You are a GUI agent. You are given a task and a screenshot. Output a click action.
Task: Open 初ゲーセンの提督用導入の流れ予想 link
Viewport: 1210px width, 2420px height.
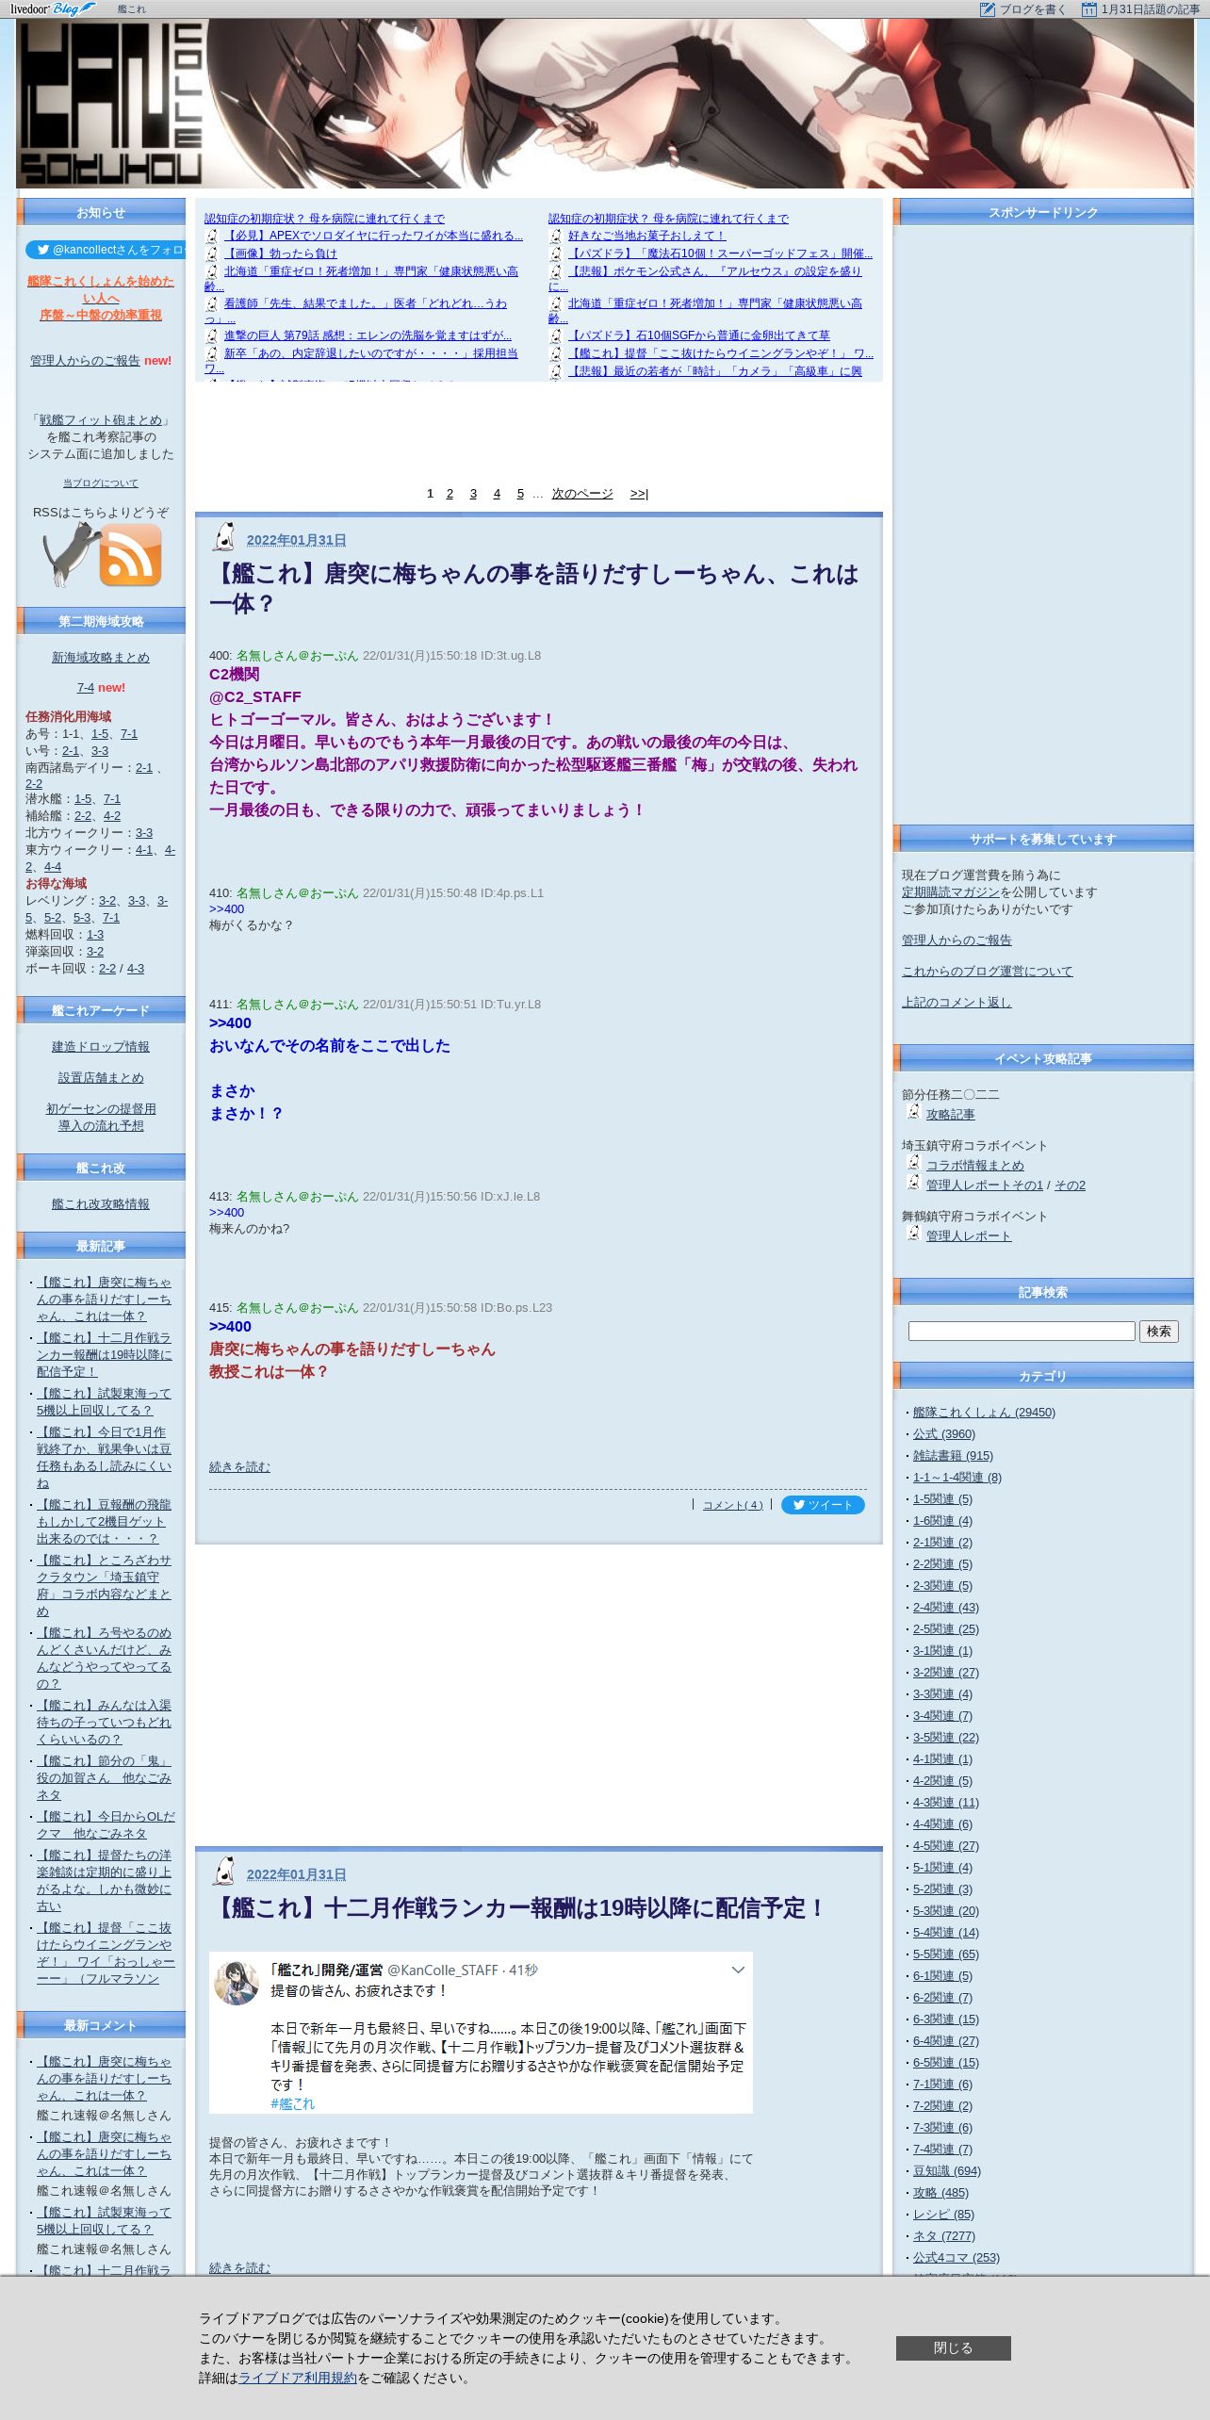101,1118
